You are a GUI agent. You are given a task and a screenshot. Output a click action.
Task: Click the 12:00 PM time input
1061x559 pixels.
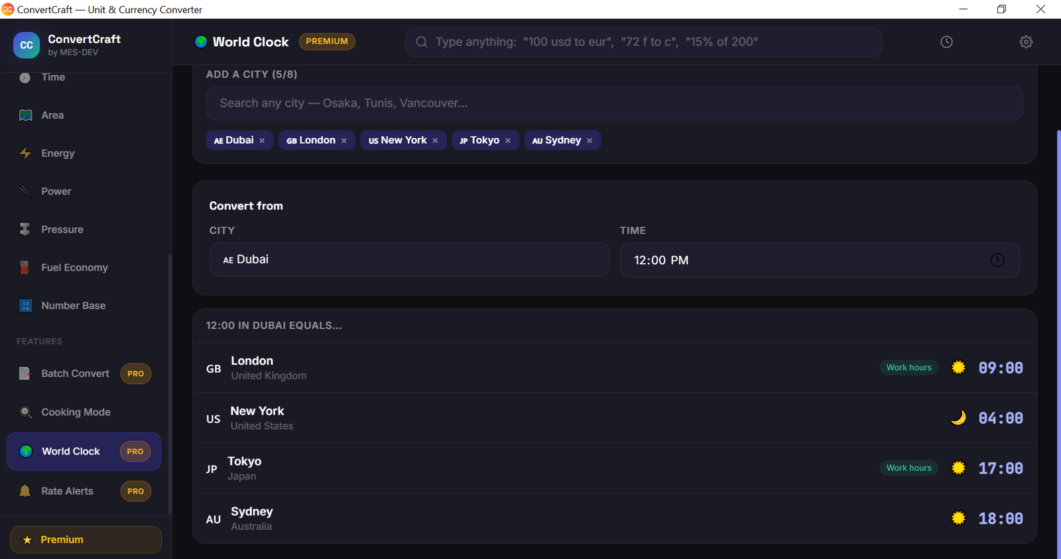click(x=820, y=260)
